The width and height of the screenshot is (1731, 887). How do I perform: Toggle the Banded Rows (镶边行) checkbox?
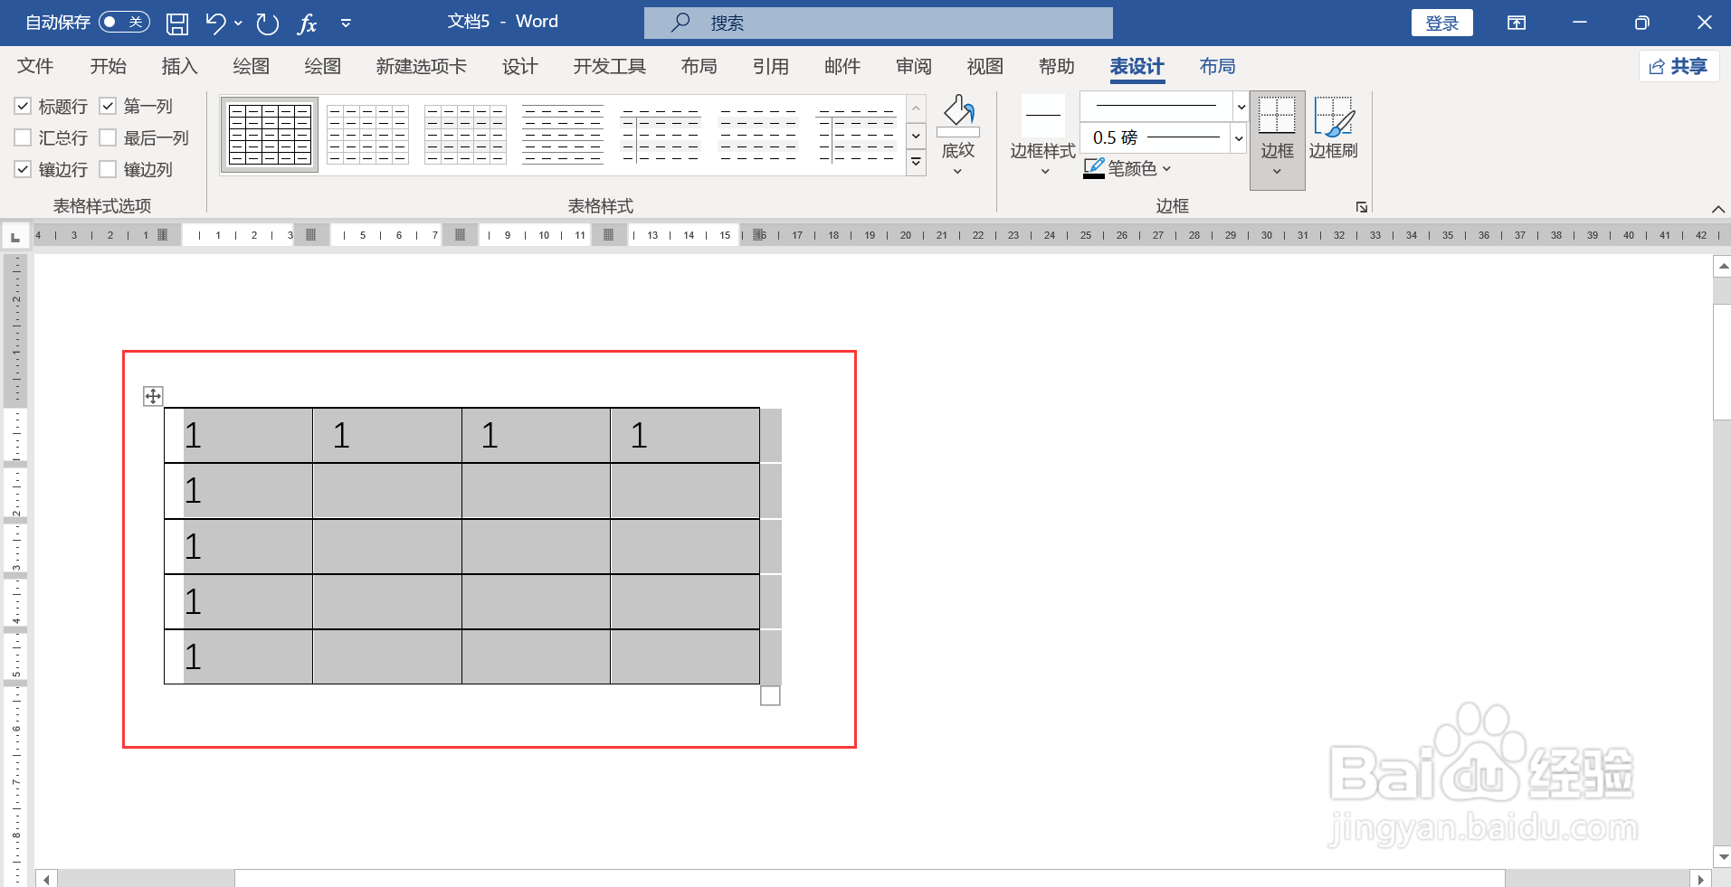(24, 169)
